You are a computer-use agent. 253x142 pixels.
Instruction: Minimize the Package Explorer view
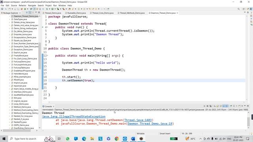[36, 12]
